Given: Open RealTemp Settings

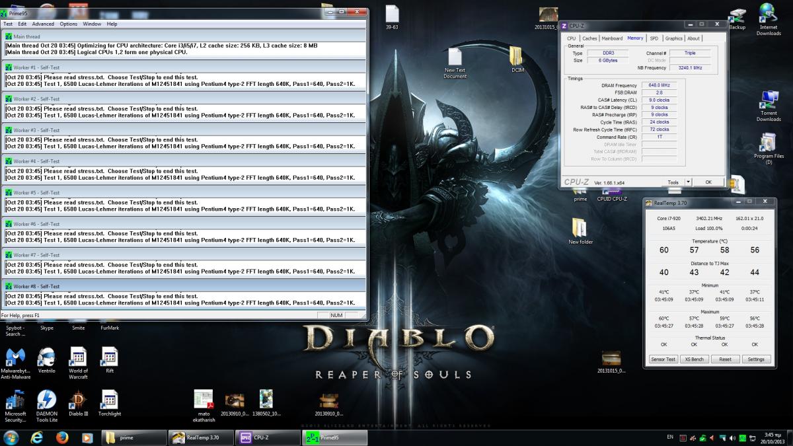Looking at the screenshot, I should [756, 359].
